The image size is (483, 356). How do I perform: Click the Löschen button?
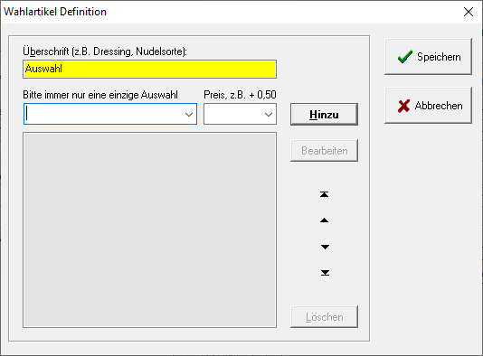pyautogui.click(x=324, y=316)
